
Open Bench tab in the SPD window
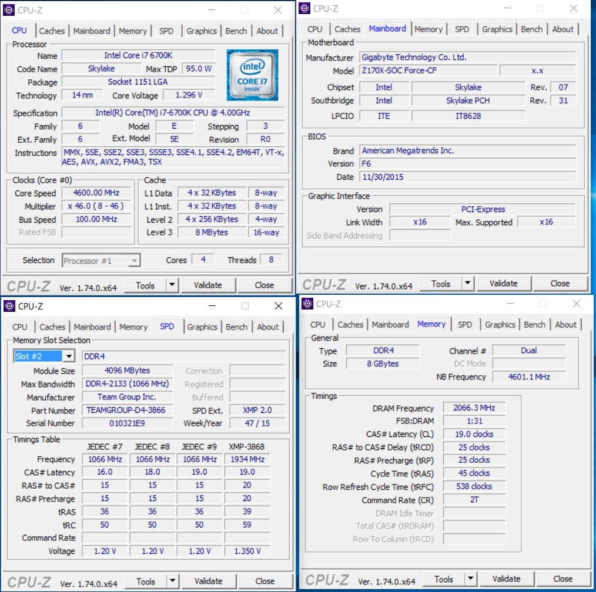click(236, 327)
